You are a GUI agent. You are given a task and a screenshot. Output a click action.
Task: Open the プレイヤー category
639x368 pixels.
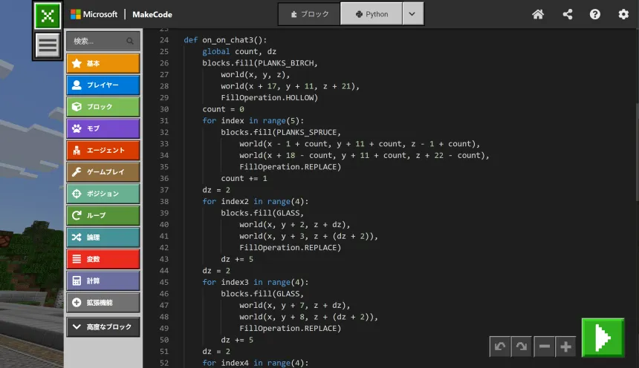tap(103, 85)
